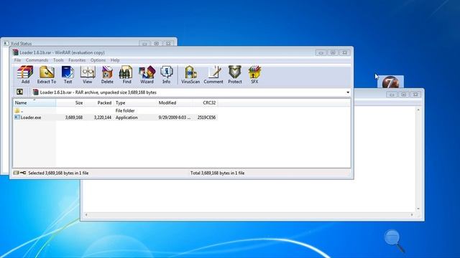Launch the Wizard tool
The height and width of the screenshot is (258, 460).
[x=147, y=75]
